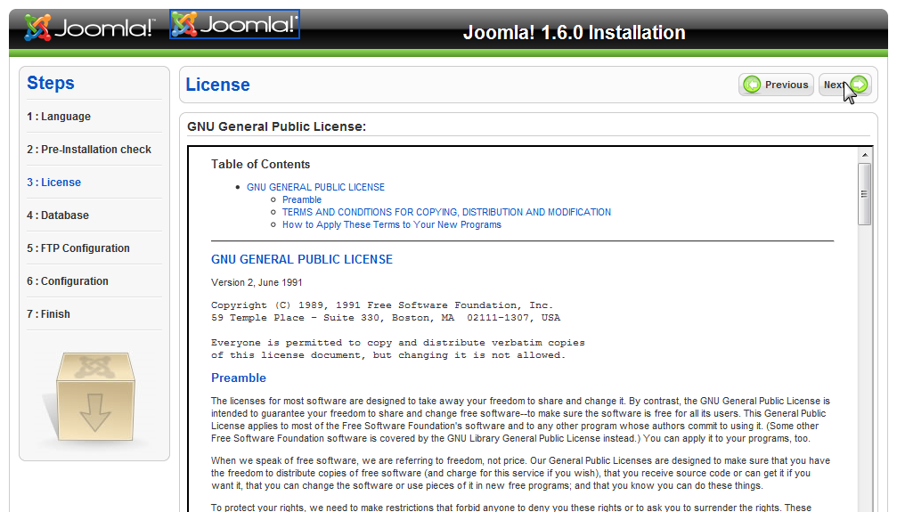Click the Table of Contents heading
The height and width of the screenshot is (512, 897).
(x=260, y=164)
